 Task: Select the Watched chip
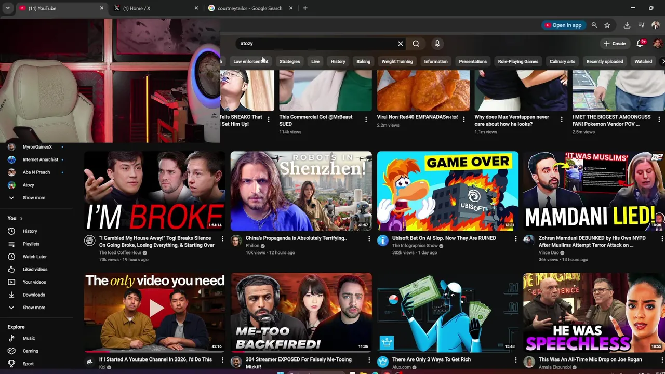(x=643, y=61)
